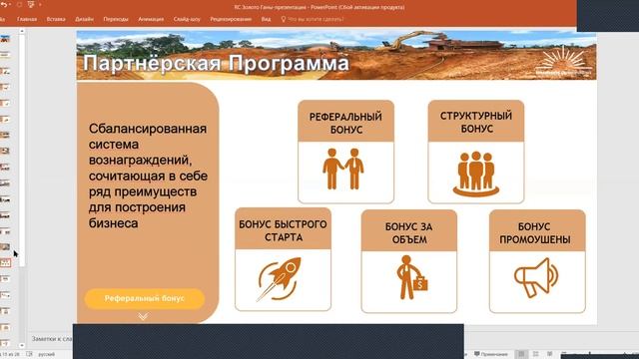Click the megaphone icon in the promotion card
Viewport: 639px width, 359px height.
pyautogui.click(x=536, y=277)
